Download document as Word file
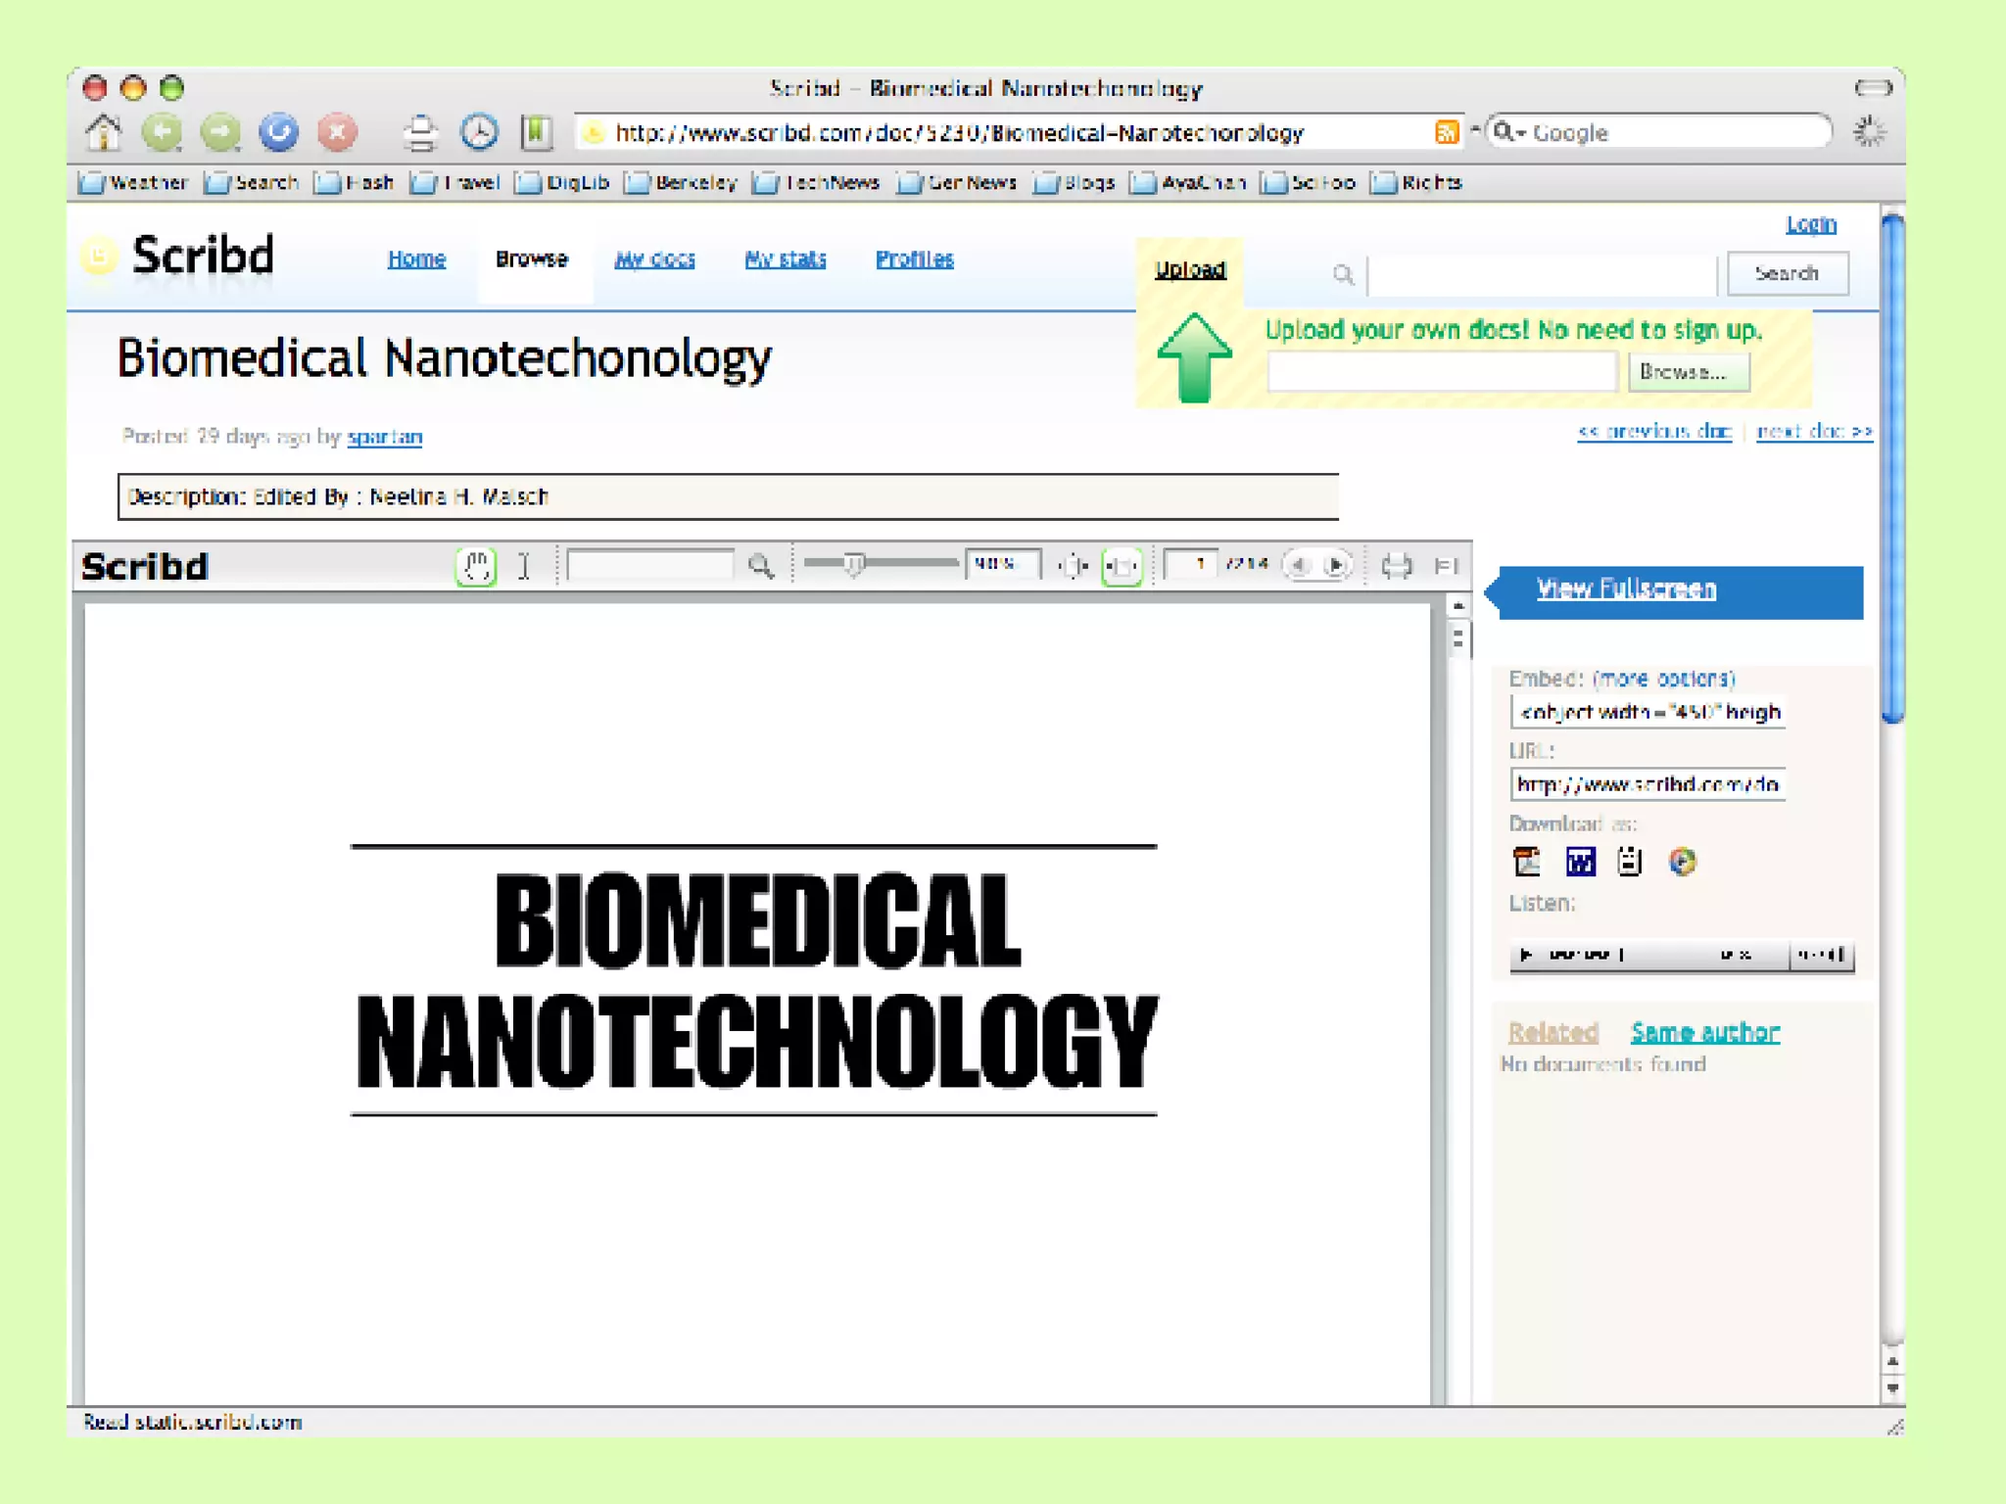 click(x=1580, y=862)
